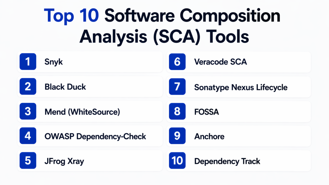
Task: Select the number 5 square badge
Action: click(28, 161)
